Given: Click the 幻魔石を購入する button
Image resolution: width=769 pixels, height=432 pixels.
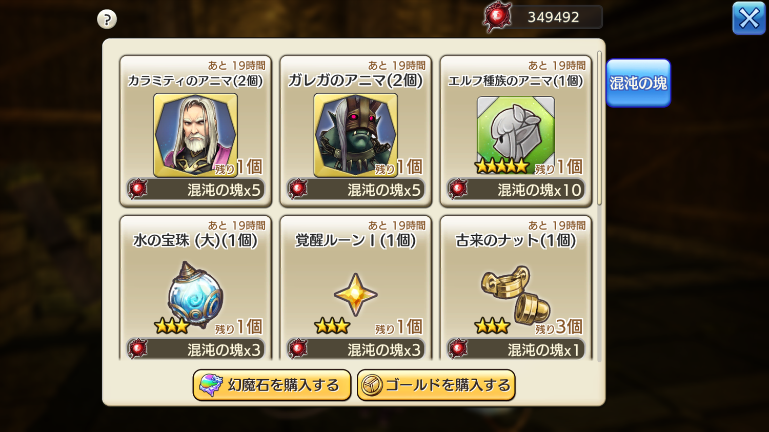Looking at the screenshot, I should [272, 385].
